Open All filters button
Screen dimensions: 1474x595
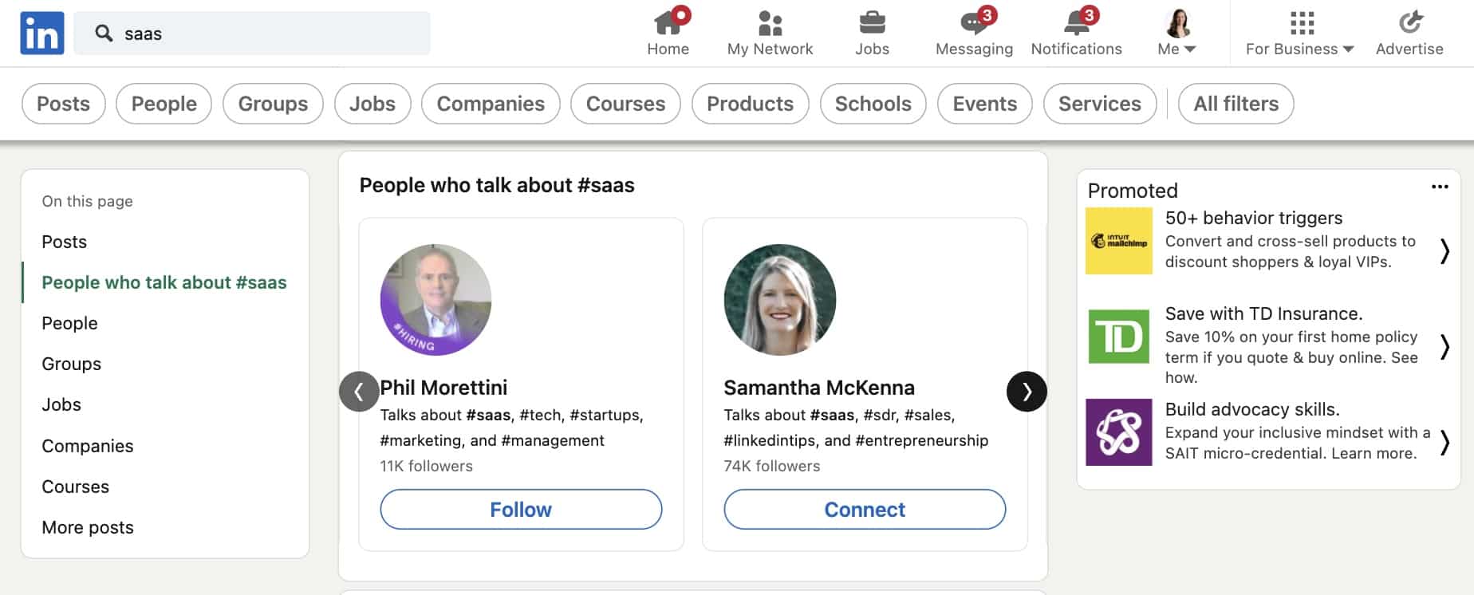1236,104
